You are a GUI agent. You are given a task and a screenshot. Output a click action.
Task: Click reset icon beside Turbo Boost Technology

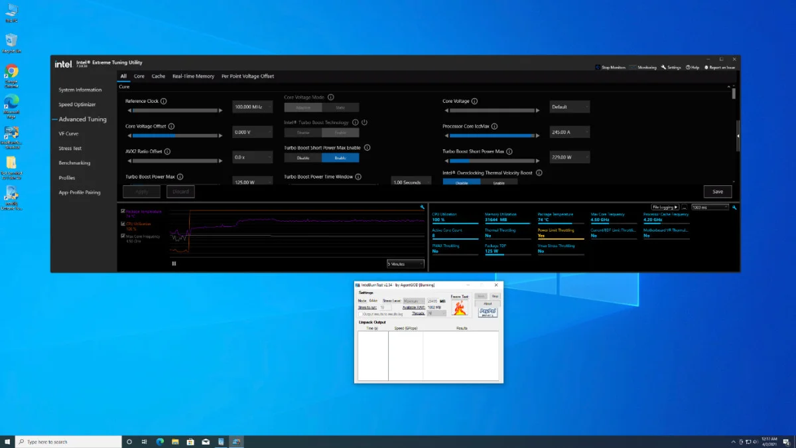(x=365, y=122)
